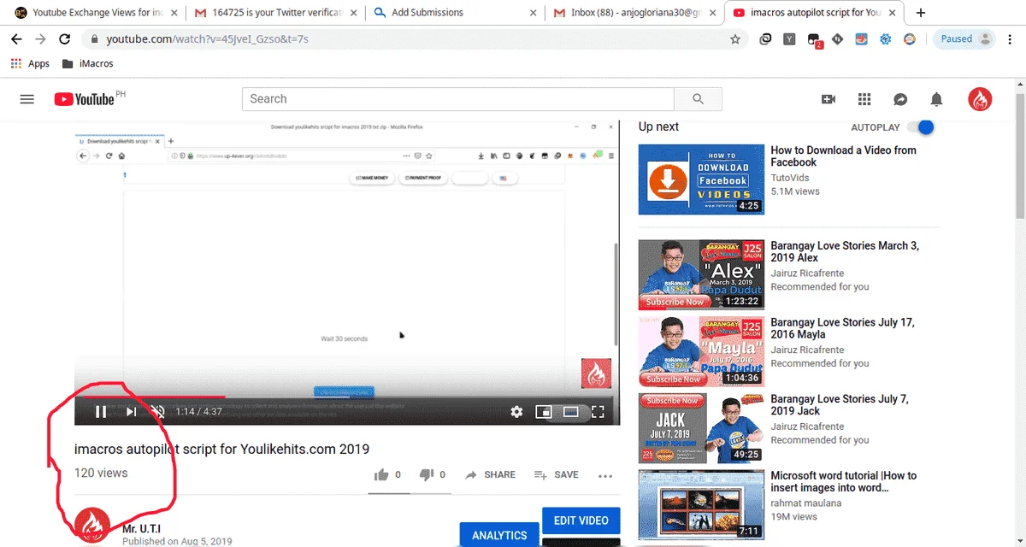Open the iMacros bookmarks folder
The width and height of the screenshot is (1026, 547).
pyautogui.click(x=87, y=63)
